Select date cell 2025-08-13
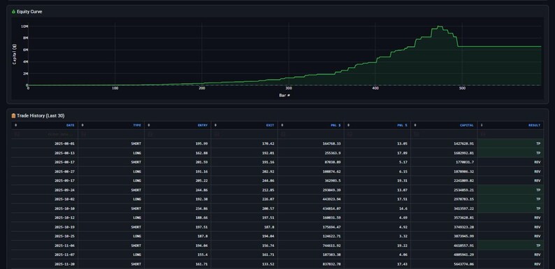Viewport: 555px width, 269px height. (64, 153)
